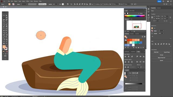Select the Hand tool
Screen dimensions: 173x97
[4, 44]
